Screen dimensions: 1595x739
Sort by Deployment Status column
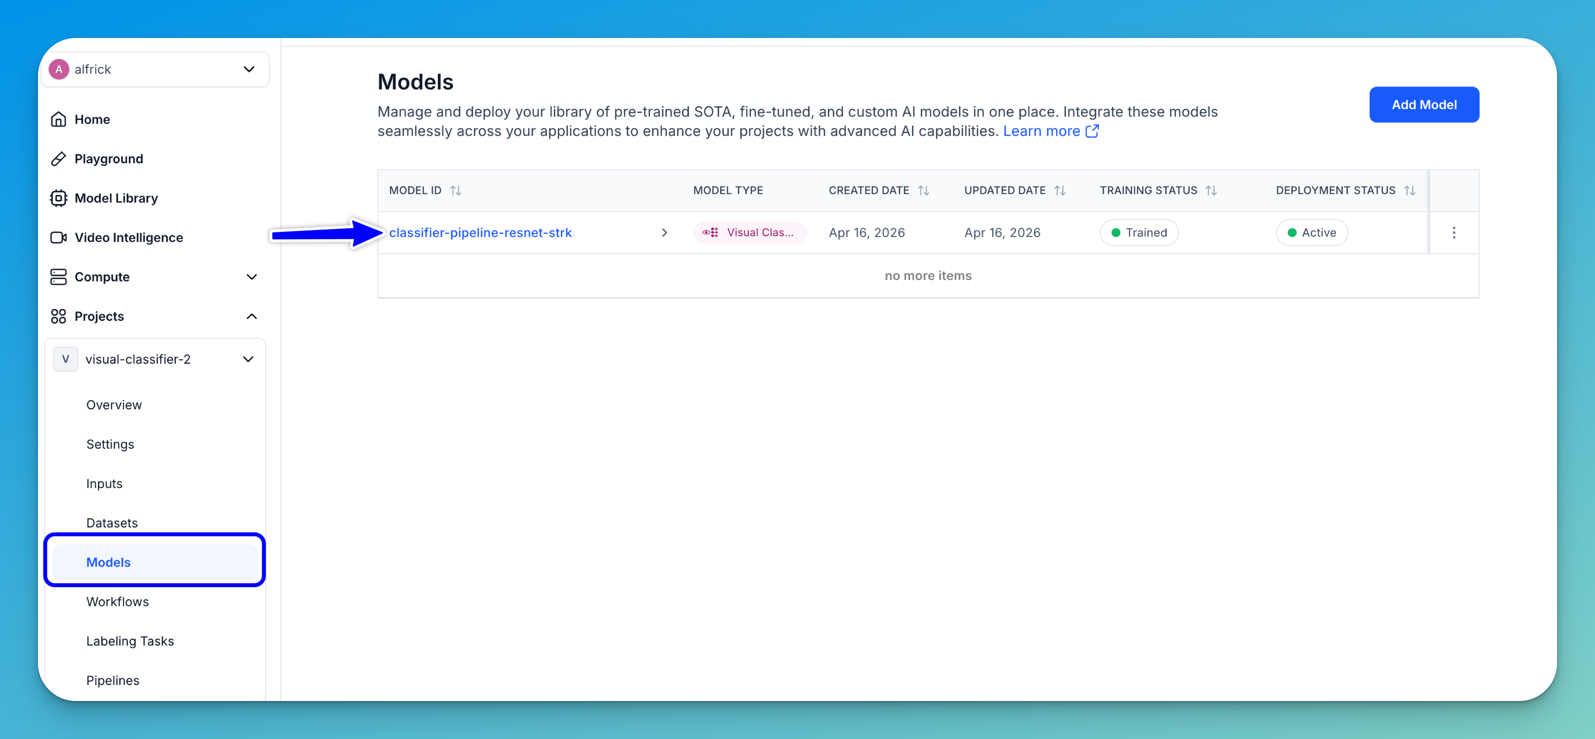1409,191
